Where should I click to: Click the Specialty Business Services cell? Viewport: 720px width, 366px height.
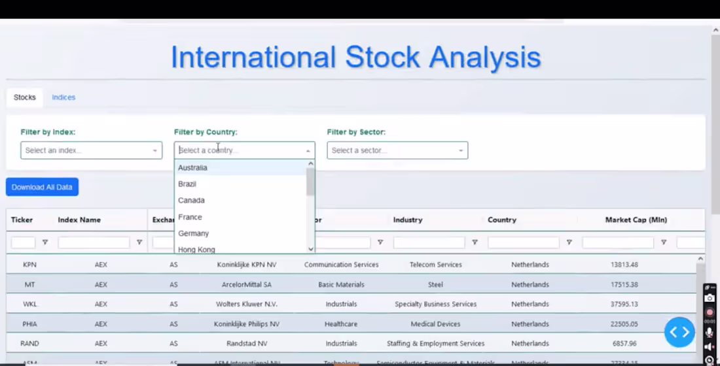point(436,304)
